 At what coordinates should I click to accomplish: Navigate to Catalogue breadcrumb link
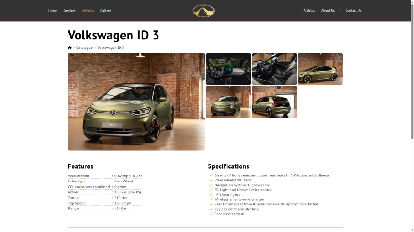[84, 48]
